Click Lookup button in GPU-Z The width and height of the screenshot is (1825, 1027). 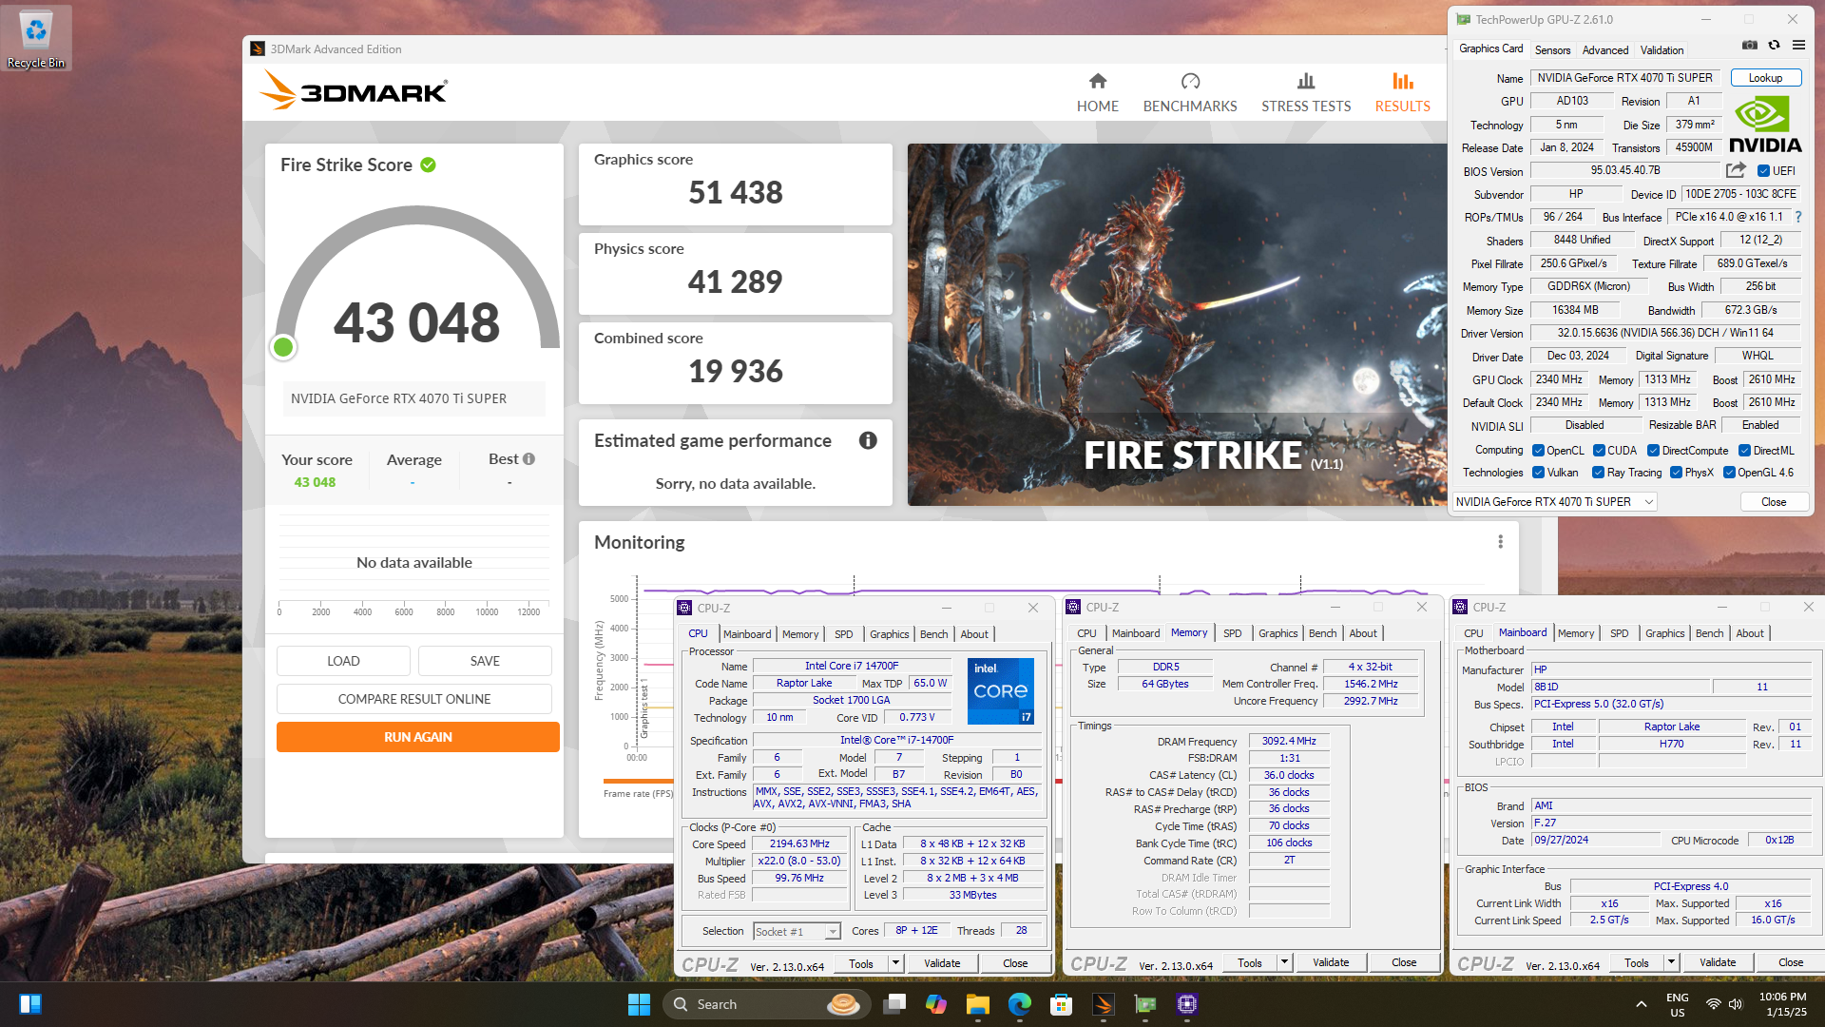1765,78
